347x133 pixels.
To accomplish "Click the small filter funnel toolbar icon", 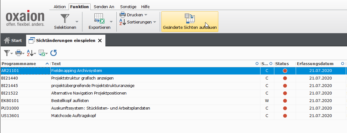I will [7, 53].
